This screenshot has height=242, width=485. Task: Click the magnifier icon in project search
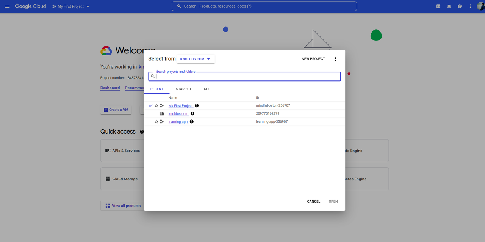(x=153, y=76)
